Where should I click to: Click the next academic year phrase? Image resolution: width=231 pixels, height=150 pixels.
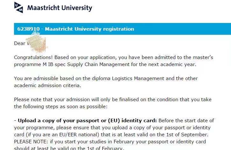tap(172, 64)
